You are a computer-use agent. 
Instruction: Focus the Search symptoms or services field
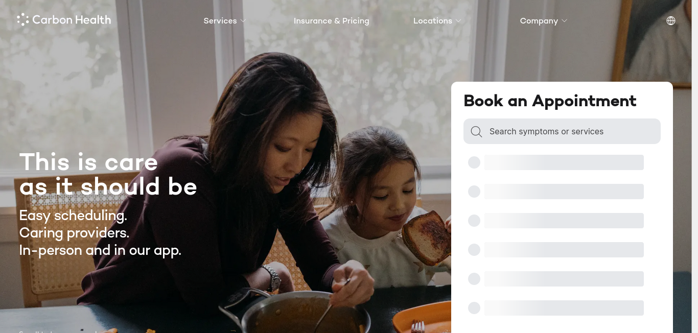(x=562, y=131)
